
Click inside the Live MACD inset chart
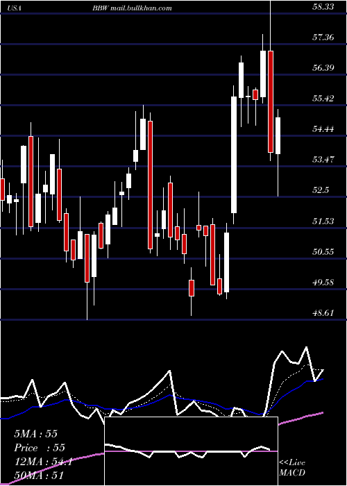tap(191, 451)
